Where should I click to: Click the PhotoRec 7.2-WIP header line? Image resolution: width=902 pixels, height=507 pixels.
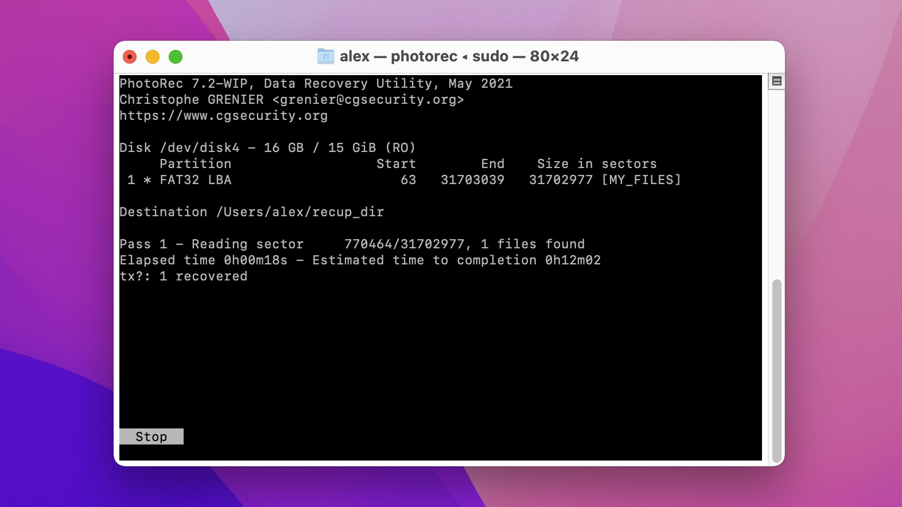point(316,84)
